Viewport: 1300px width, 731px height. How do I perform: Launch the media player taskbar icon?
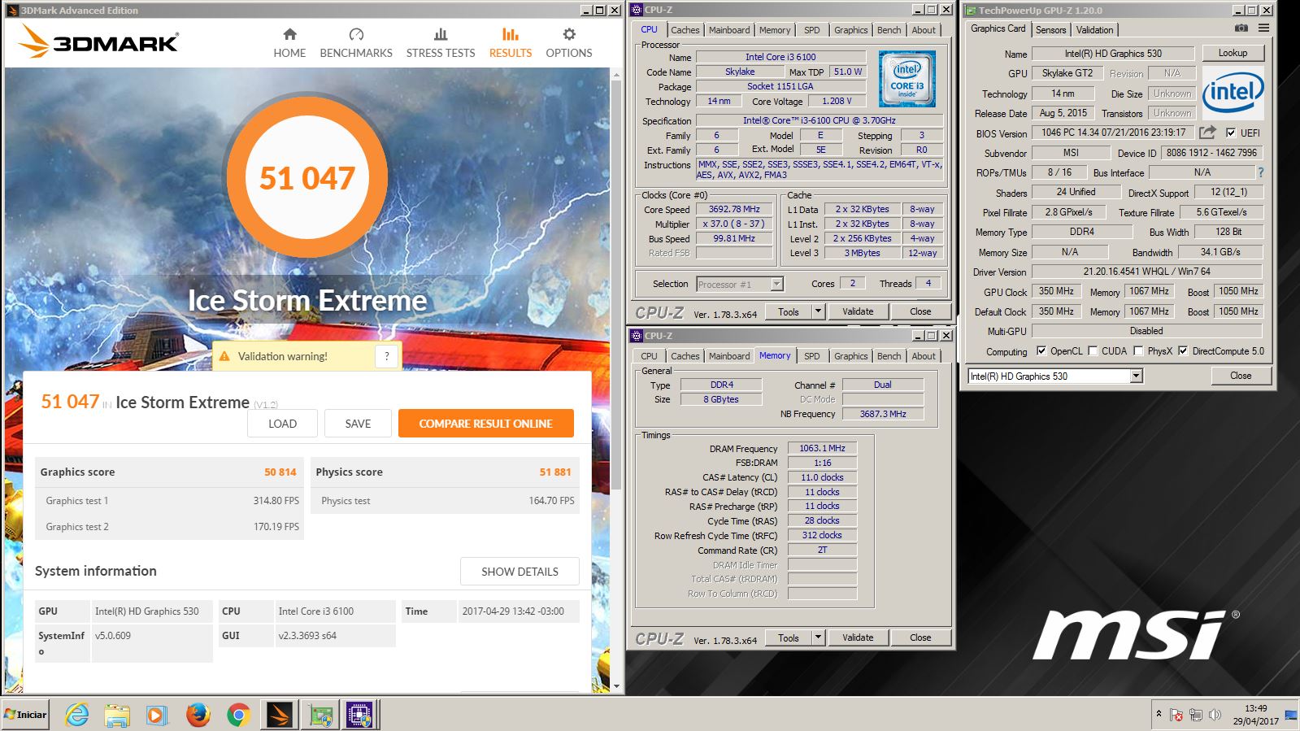[x=157, y=715]
